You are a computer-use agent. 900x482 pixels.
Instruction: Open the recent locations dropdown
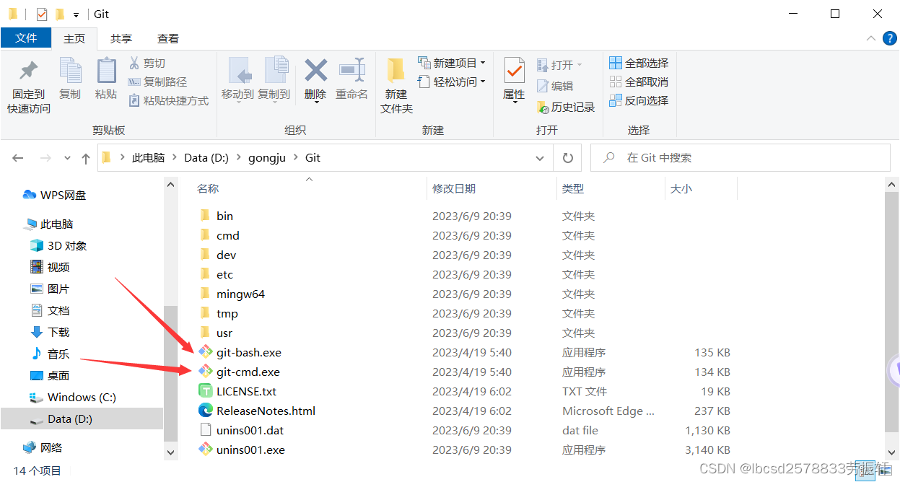pos(68,158)
